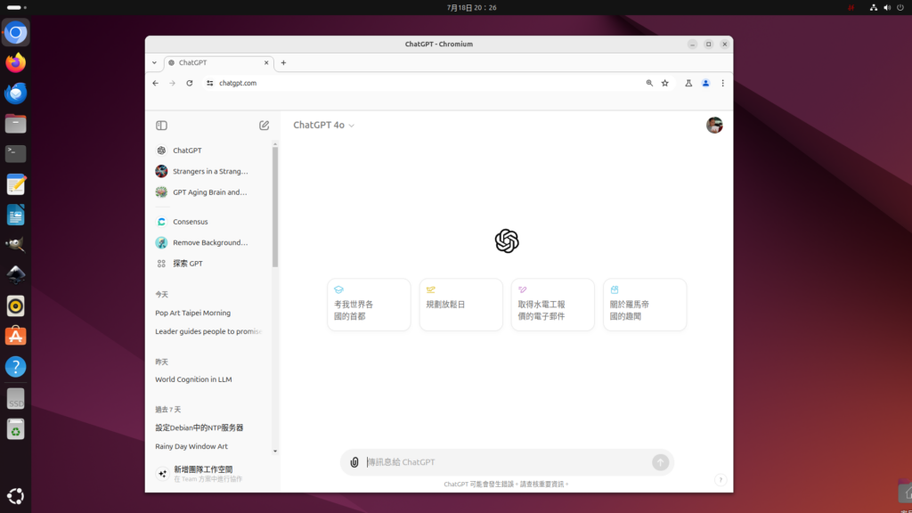
Task: Click the attach file paperclip icon
Action: (x=354, y=462)
